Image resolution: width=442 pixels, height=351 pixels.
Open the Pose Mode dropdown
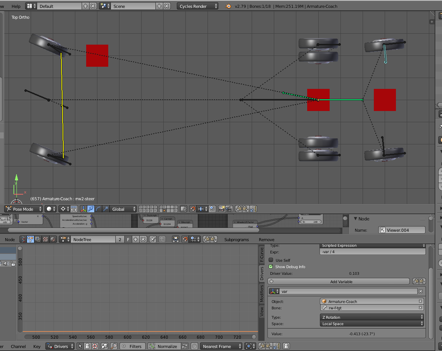[23, 209]
